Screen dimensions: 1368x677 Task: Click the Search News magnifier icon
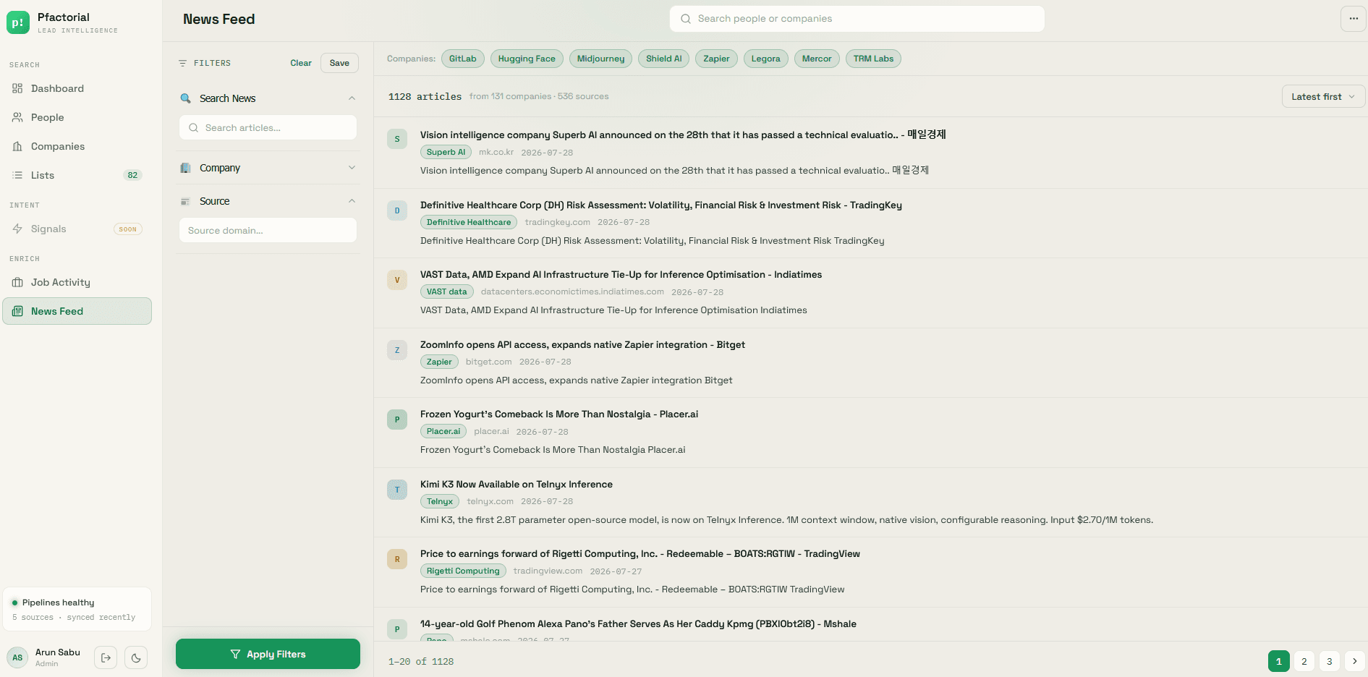coord(186,98)
